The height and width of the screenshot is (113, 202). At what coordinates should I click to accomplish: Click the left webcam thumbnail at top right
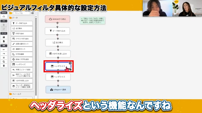[x=157, y=8]
